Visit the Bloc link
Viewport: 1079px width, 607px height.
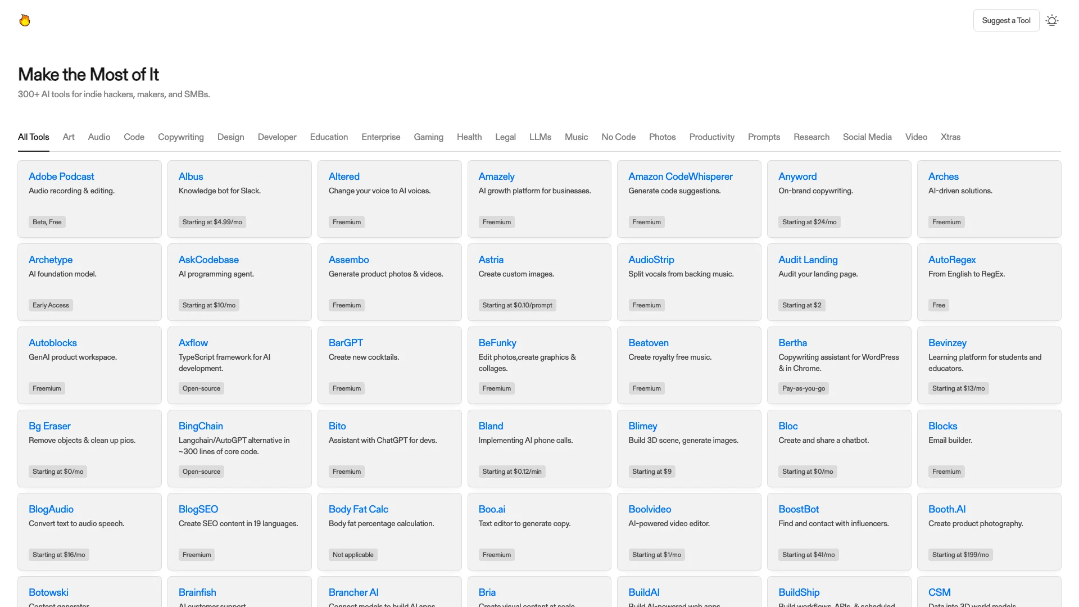[788, 426]
